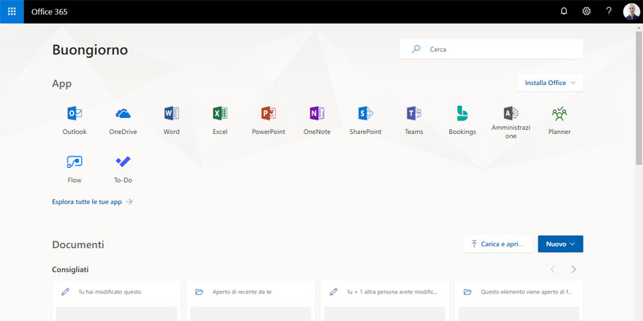Click folder icon on 'Questo elemento viene aperto' card
Viewport: 643px width, 321px height.
click(468, 292)
